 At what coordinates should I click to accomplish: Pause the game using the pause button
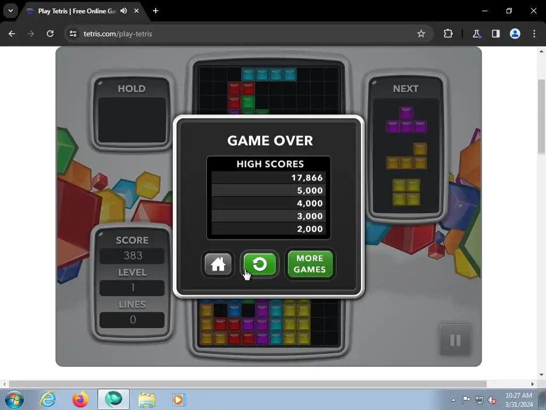coord(455,340)
